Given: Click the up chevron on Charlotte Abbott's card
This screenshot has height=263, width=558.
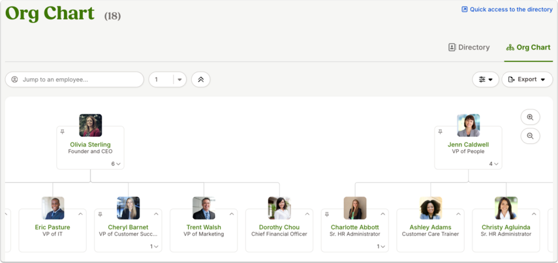Looking at the screenshot, I should click(382, 214).
